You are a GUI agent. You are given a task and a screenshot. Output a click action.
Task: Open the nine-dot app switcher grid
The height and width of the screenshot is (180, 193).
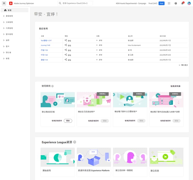point(169,3)
